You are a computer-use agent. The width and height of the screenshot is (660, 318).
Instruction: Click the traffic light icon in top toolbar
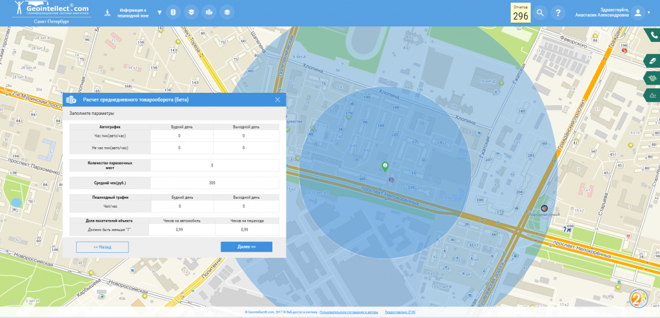click(173, 12)
